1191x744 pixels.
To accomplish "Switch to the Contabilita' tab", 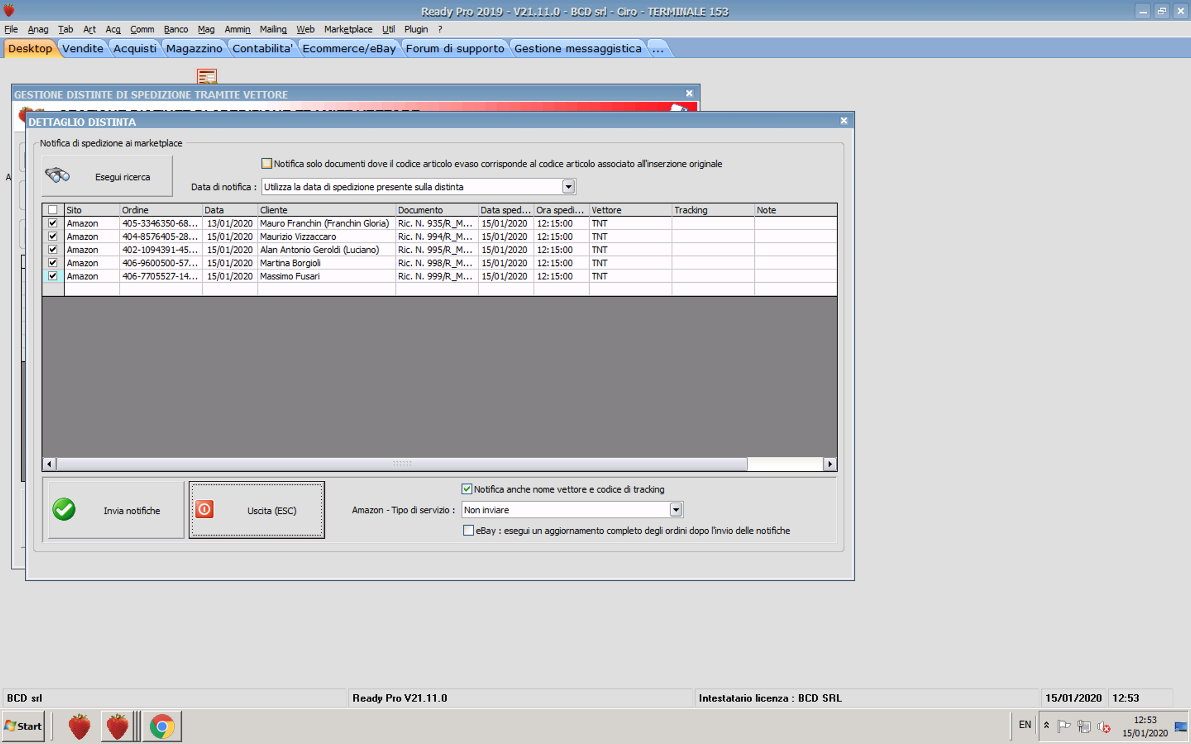I will 263,48.
